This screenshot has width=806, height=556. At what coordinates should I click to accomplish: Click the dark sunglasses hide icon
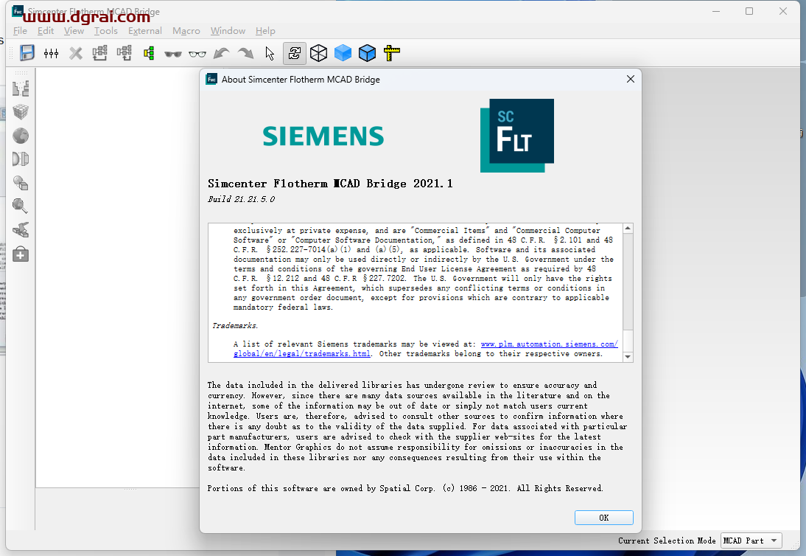coord(172,54)
